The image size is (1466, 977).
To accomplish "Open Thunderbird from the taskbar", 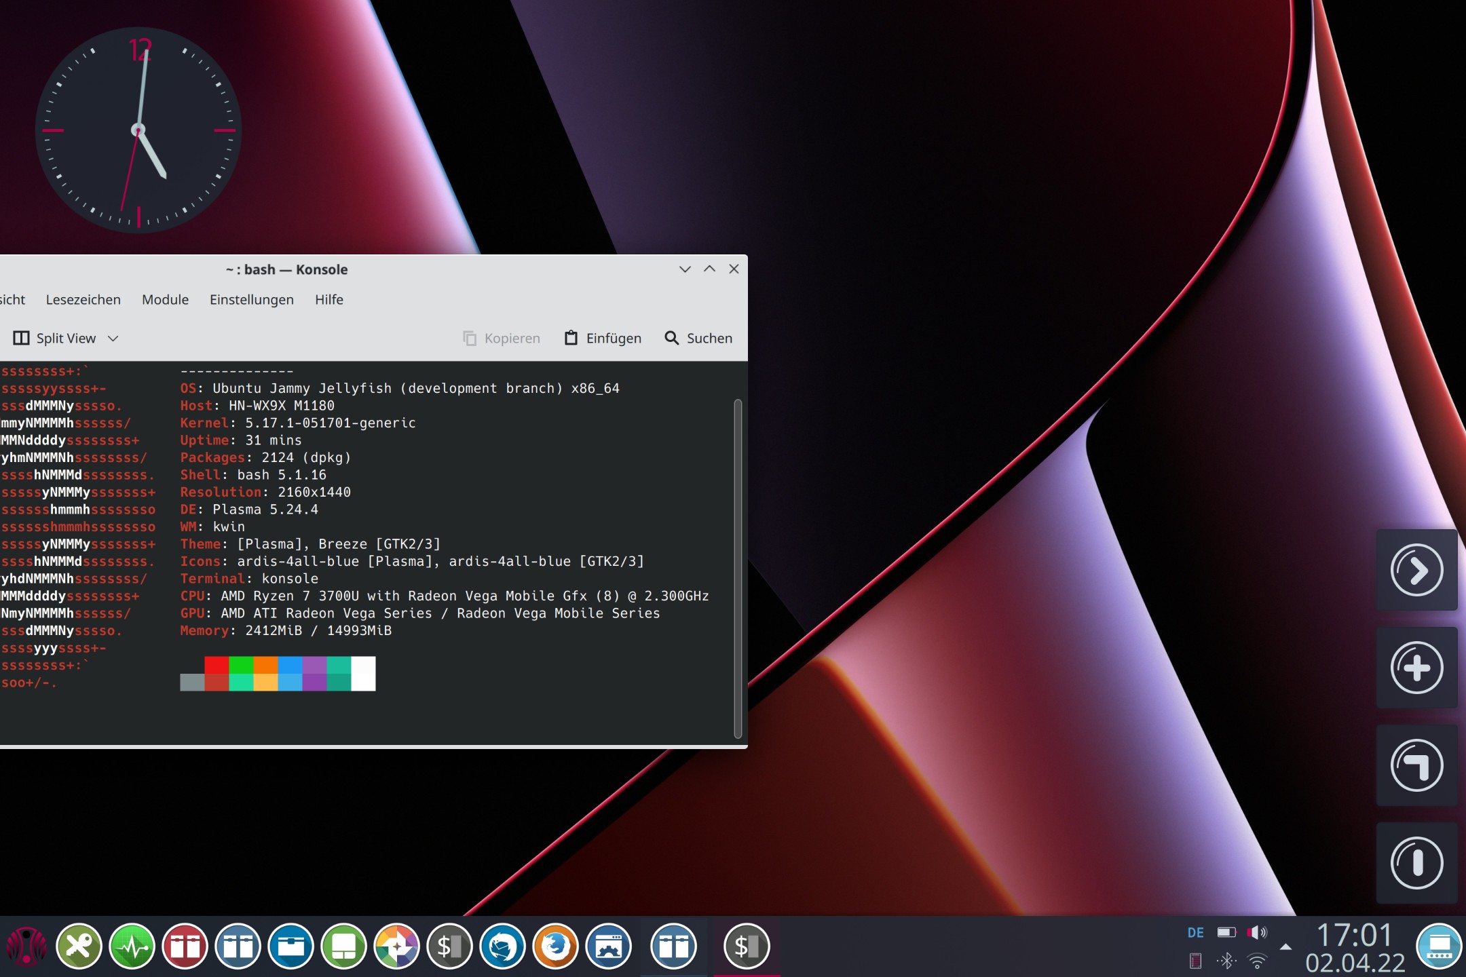I will (502, 945).
